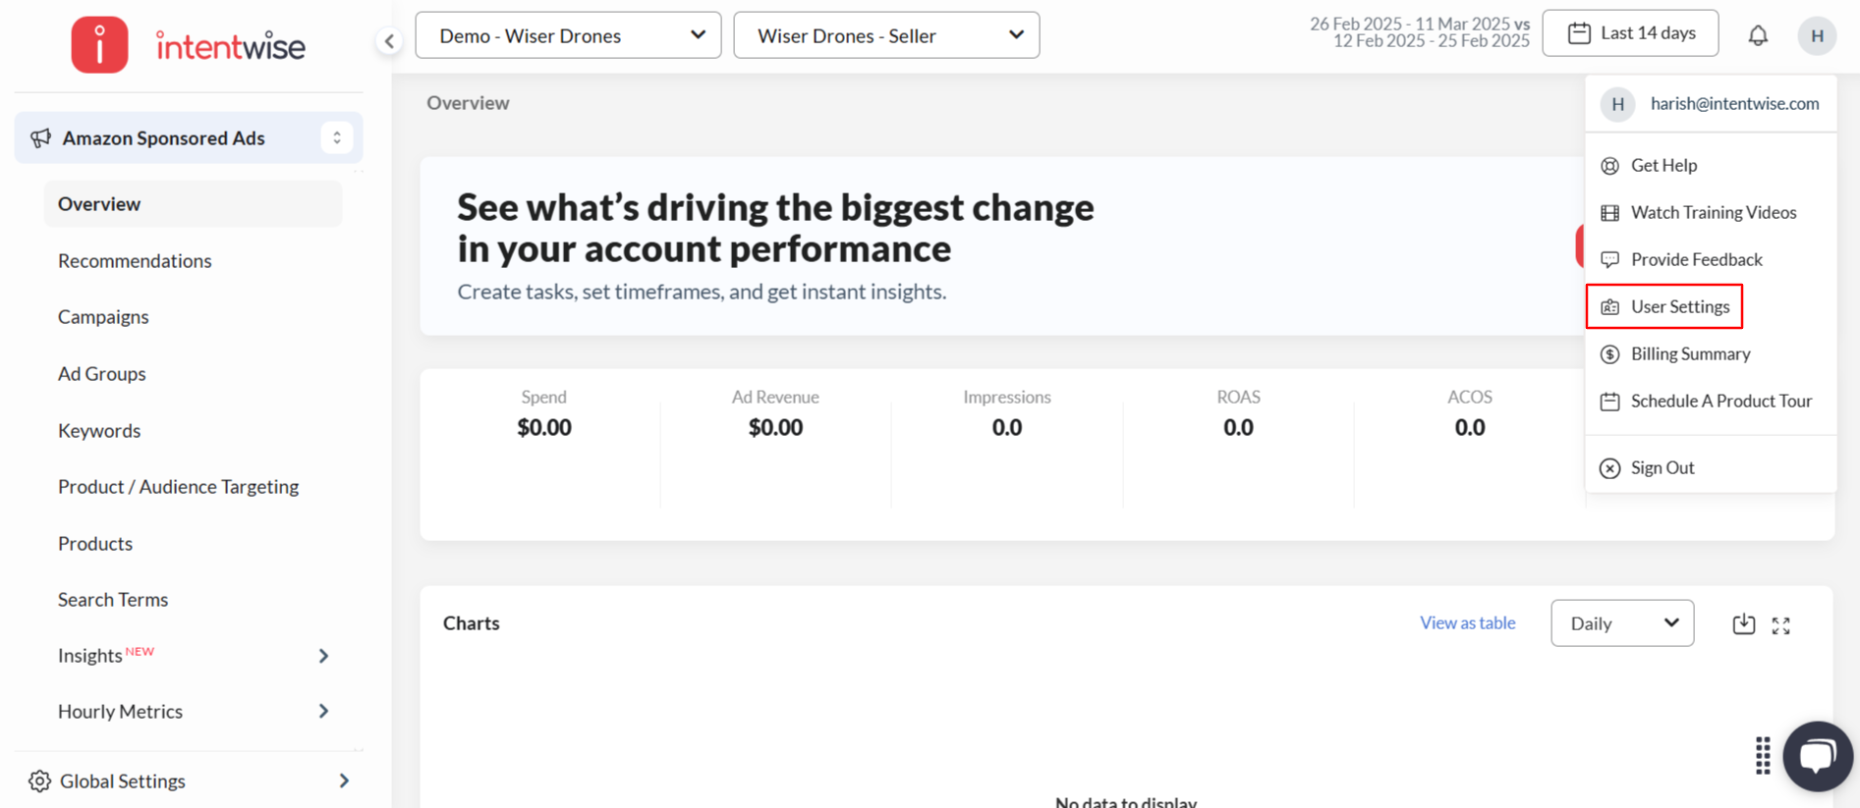Expand the chart to fullscreen
This screenshot has height=808, width=1860.
[1780, 625]
